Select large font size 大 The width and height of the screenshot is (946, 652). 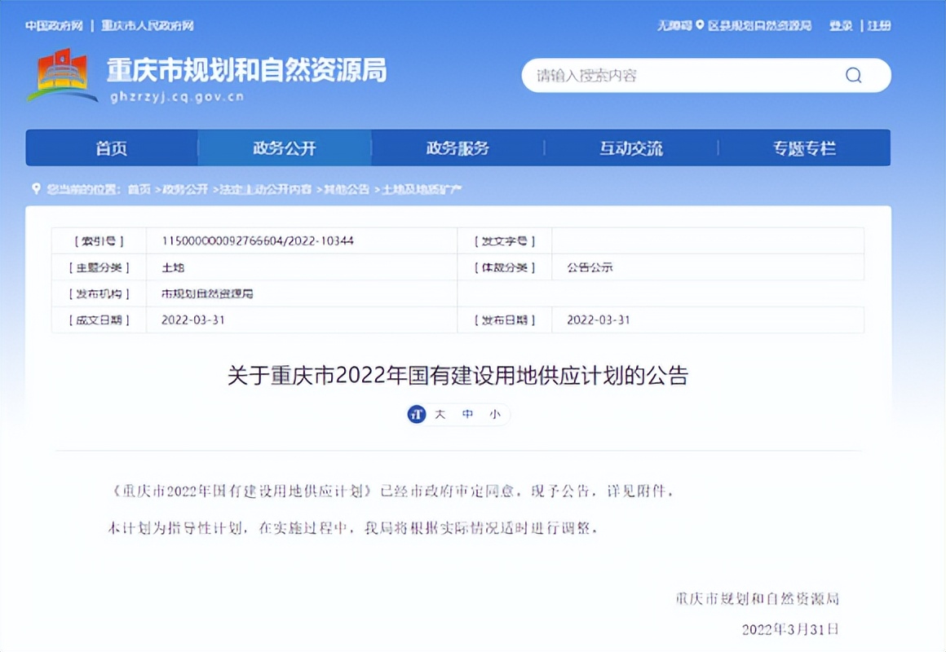(440, 414)
